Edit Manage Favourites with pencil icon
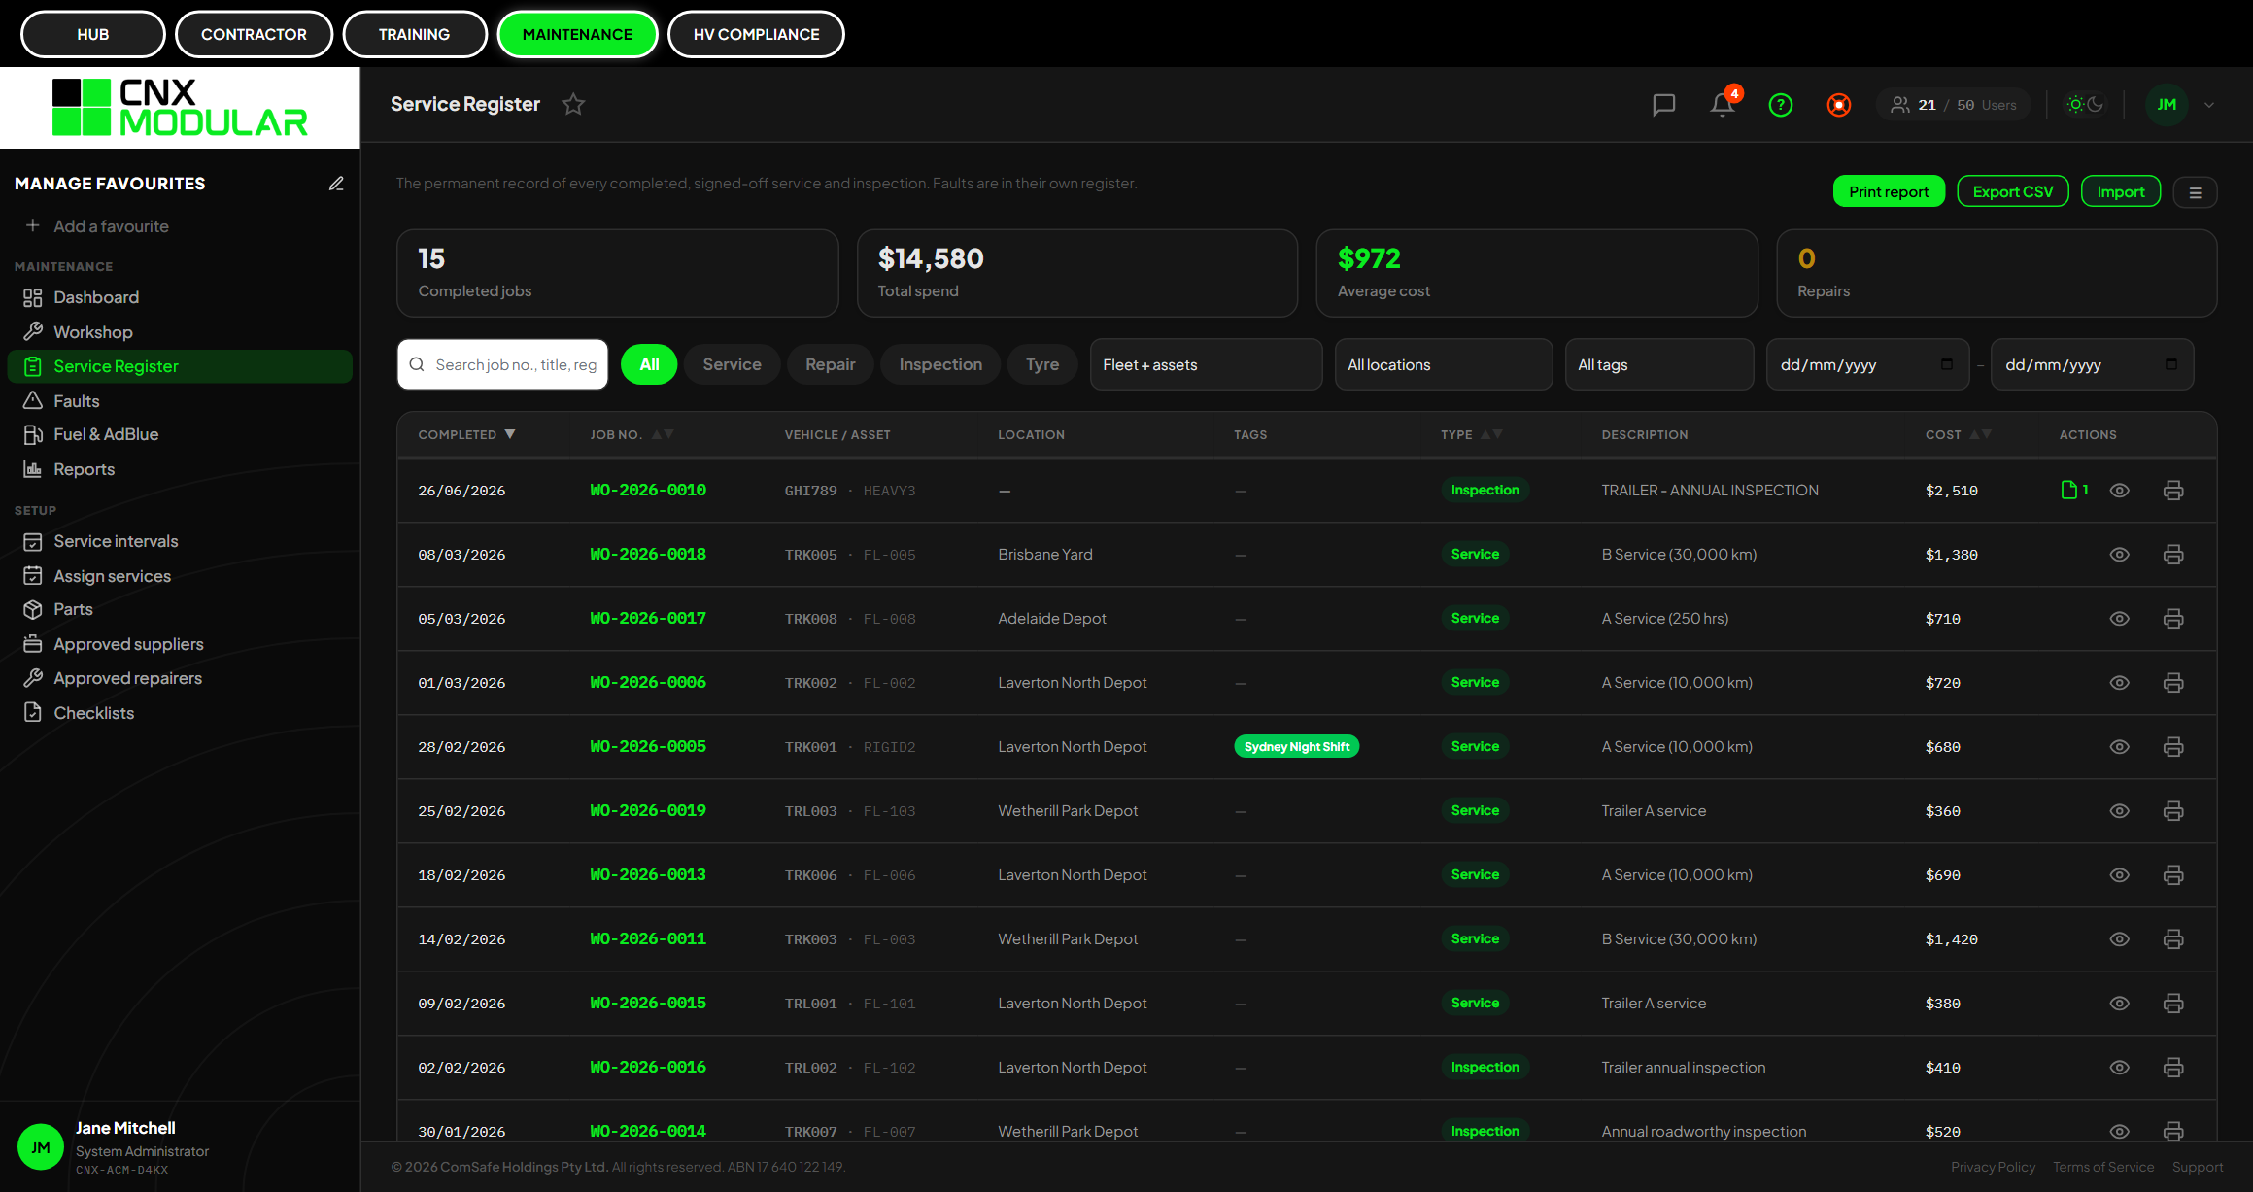Screen dimensions: 2253x1192 (336, 184)
